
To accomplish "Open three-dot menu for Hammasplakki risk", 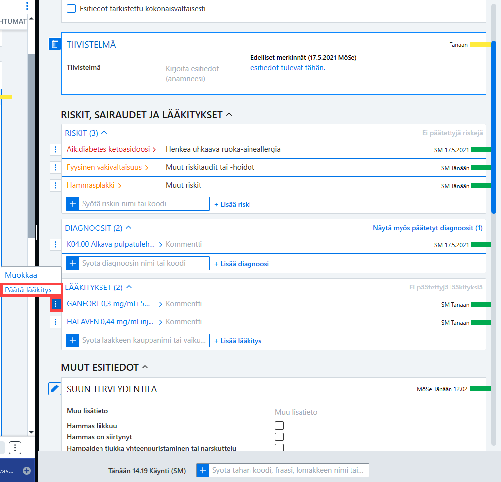I will point(55,185).
